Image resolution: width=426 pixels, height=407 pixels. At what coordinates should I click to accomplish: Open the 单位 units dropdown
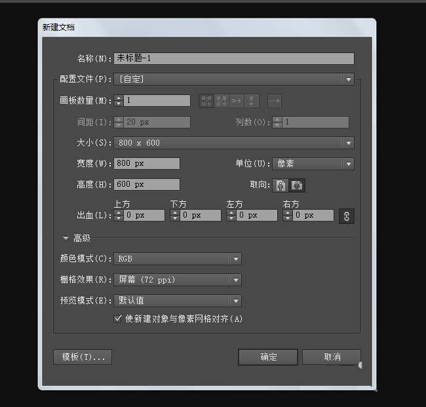[x=313, y=164]
